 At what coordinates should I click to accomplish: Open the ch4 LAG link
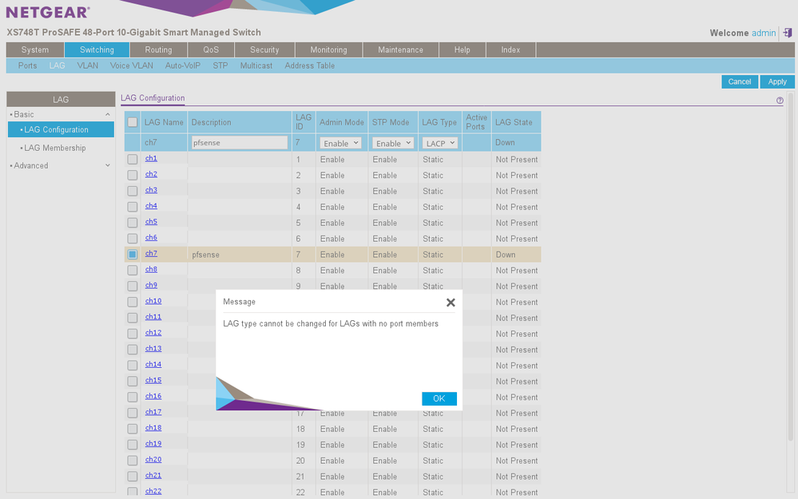pos(151,206)
